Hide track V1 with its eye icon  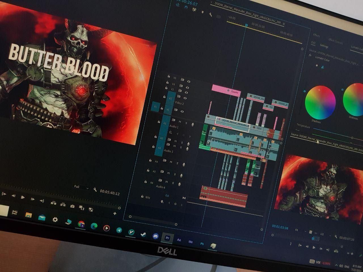[182, 111]
